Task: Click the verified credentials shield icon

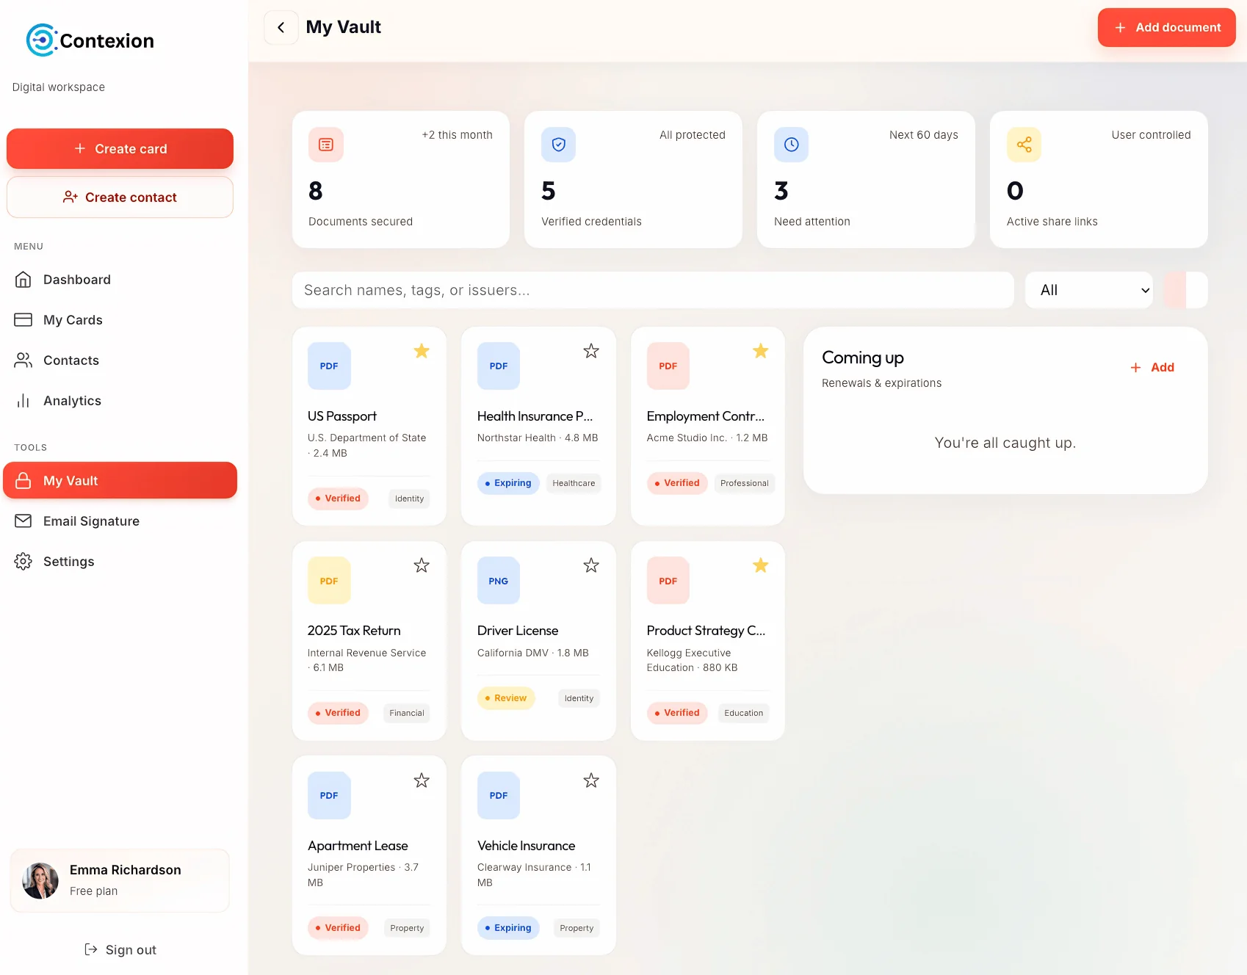Action: pos(558,145)
